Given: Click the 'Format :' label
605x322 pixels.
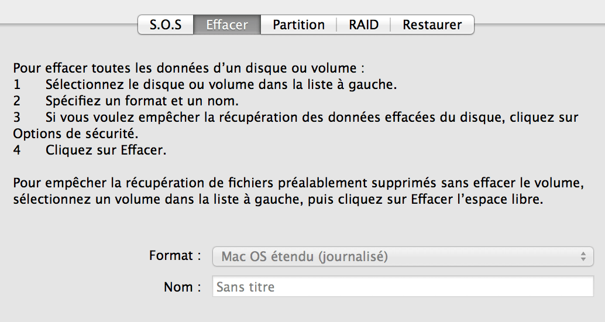Looking at the screenshot, I should [175, 256].
